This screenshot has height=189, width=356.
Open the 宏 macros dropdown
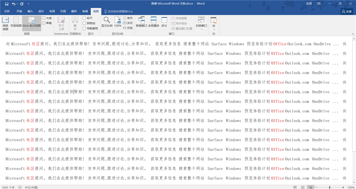(213, 24)
